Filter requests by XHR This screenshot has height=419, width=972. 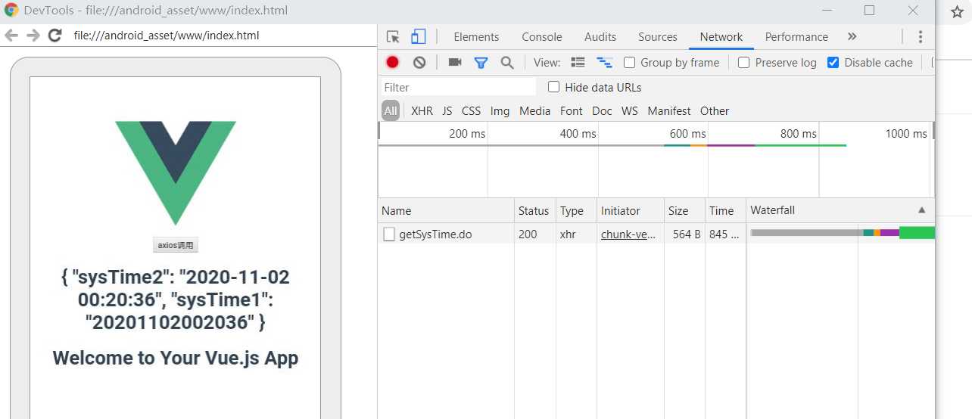tap(422, 111)
